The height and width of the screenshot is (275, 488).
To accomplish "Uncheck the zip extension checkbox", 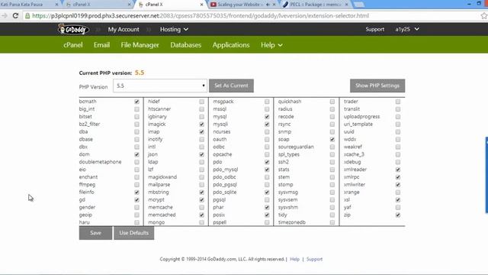I will pos(398,215).
